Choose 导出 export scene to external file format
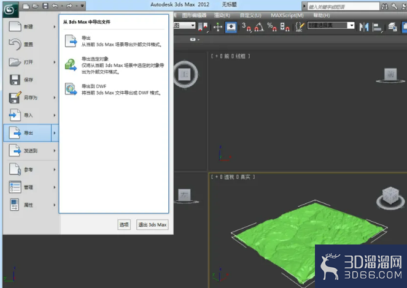The image size is (407, 288). [114, 41]
